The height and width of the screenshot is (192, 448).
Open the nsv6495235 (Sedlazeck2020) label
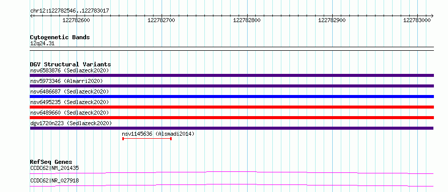(69, 102)
